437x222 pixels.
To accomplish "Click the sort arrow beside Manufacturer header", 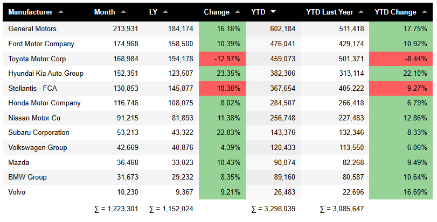I will coord(60,12).
